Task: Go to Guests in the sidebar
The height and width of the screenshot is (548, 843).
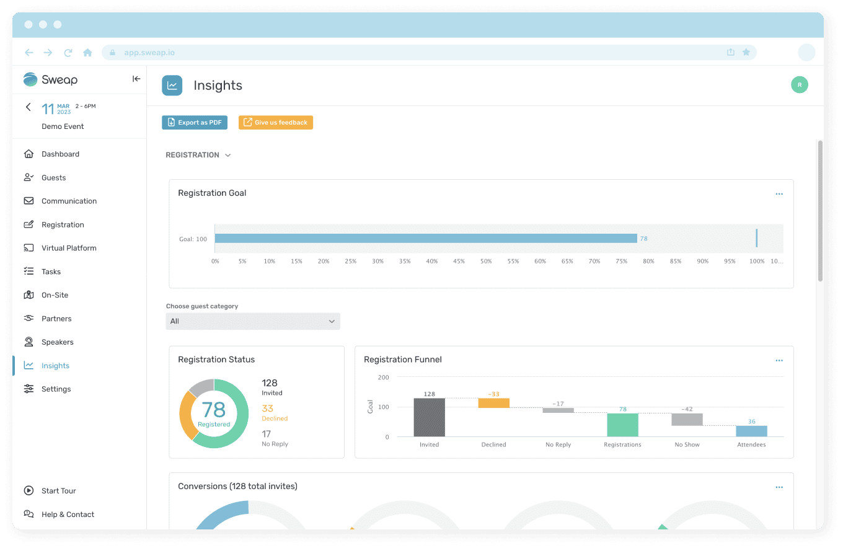Action: point(53,178)
